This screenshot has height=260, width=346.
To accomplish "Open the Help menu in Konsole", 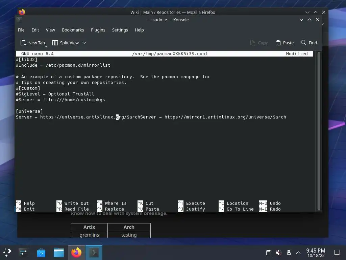I will (x=139, y=30).
